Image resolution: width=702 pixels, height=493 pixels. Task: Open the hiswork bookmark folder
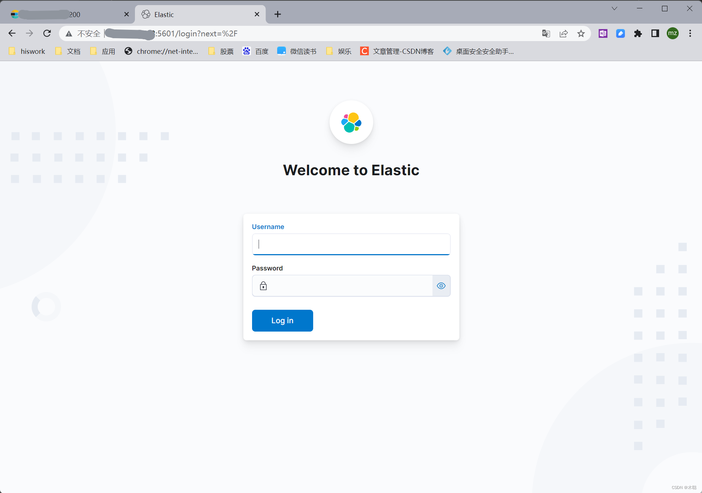tap(27, 51)
